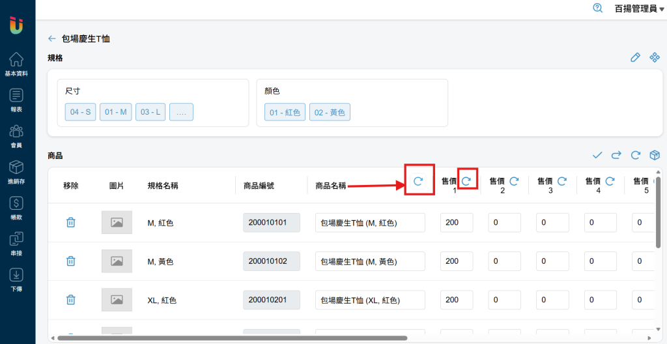Click the refresh icon beside 商品名稱 column

(x=419, y=182)
